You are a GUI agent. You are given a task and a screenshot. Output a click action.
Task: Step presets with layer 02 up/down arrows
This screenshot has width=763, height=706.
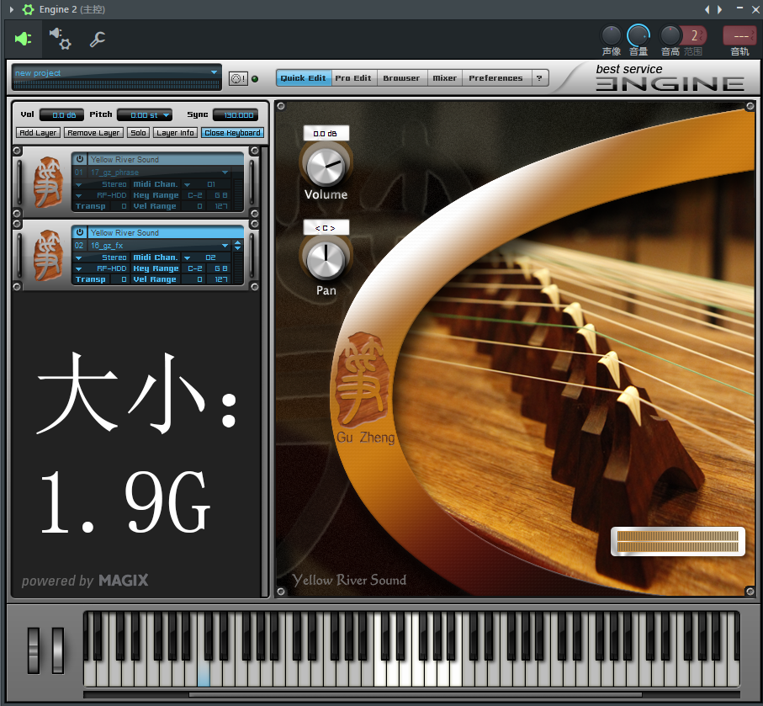click(x=237, y=246)
